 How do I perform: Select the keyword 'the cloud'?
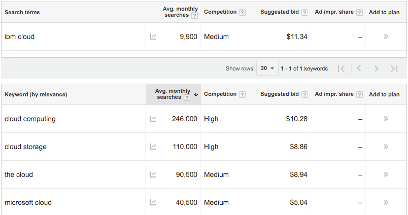pos(19,174)
